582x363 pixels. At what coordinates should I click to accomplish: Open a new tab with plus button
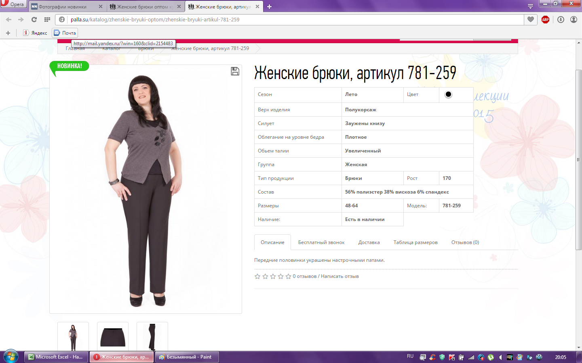(270, 6)
